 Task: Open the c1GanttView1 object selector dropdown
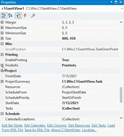pos(122,8)
